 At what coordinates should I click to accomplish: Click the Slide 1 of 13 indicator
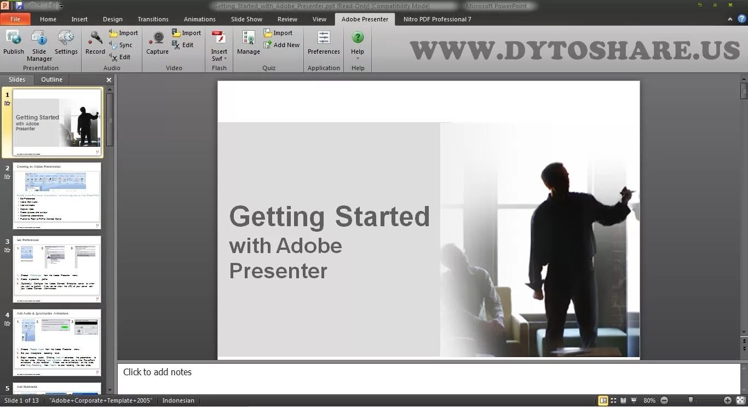click(22, 400)
